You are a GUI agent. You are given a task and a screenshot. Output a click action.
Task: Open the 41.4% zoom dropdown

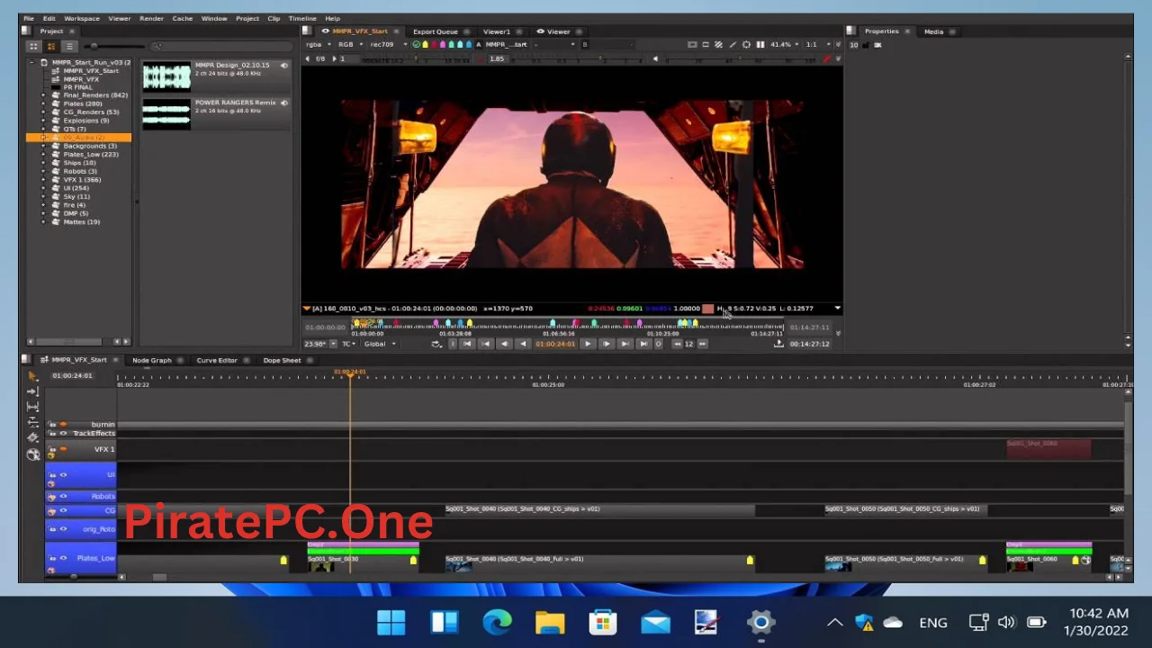point(784,44)
